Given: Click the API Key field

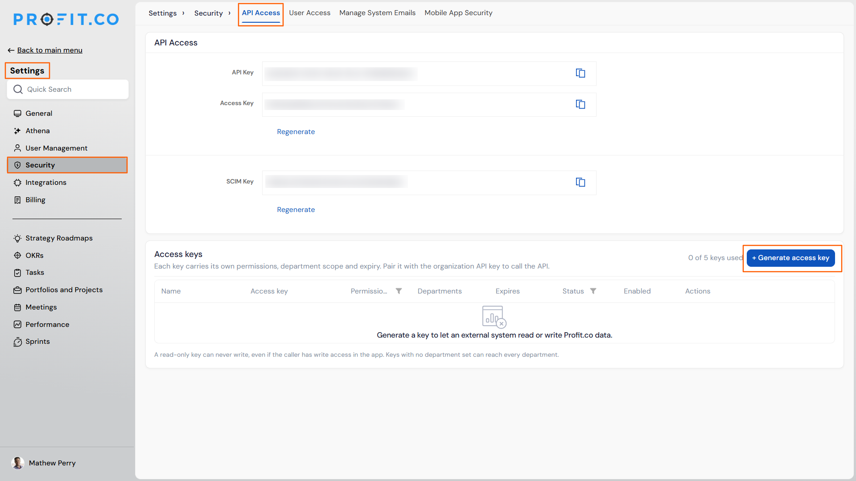Looking at the screenshot, I should click(429, 73).
